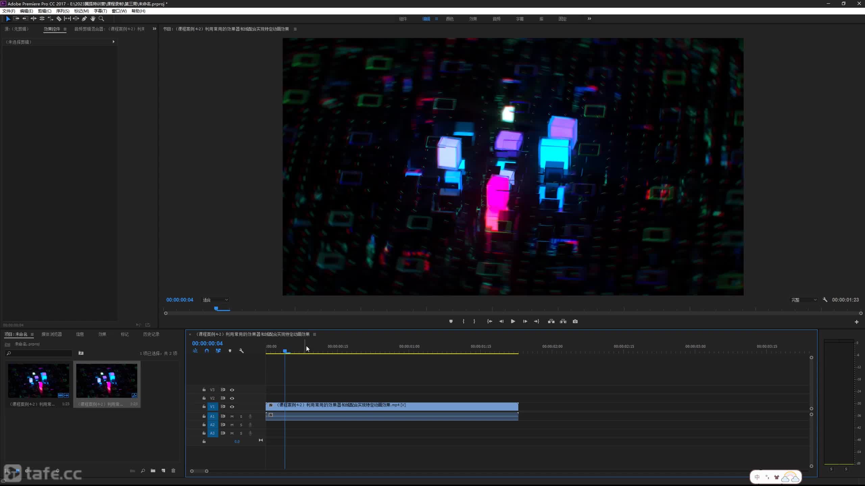
Task: Add marker in the timeline panel
Action: pos(230,351)
